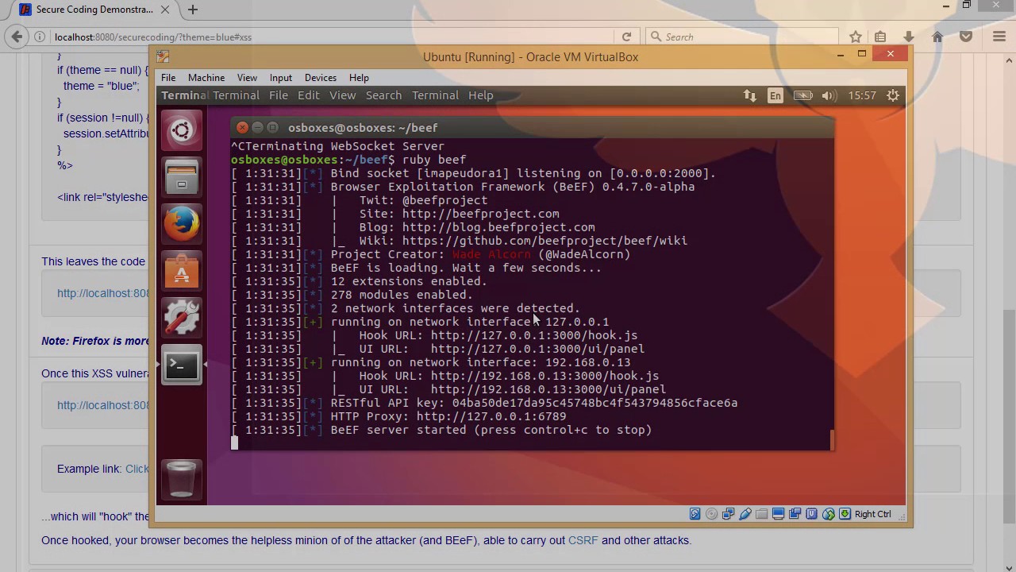The width and height of the screenshot is (1016, 572).
Task: Open VirtualBox View menu
Action: (x=247, y=78)
